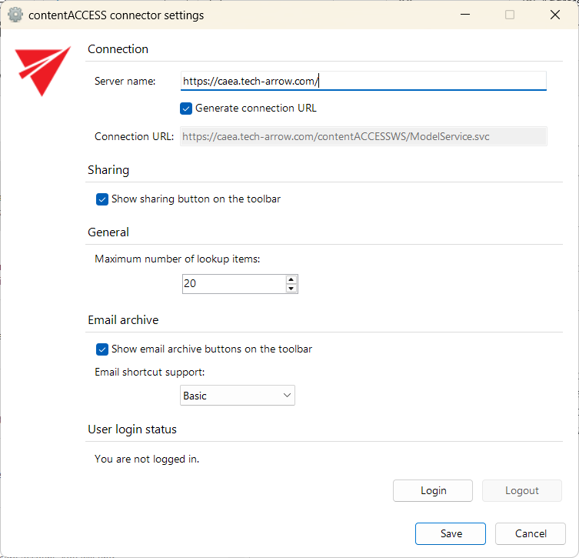
Task: Click the window title bar text
Action: click(x=116, y=15)
